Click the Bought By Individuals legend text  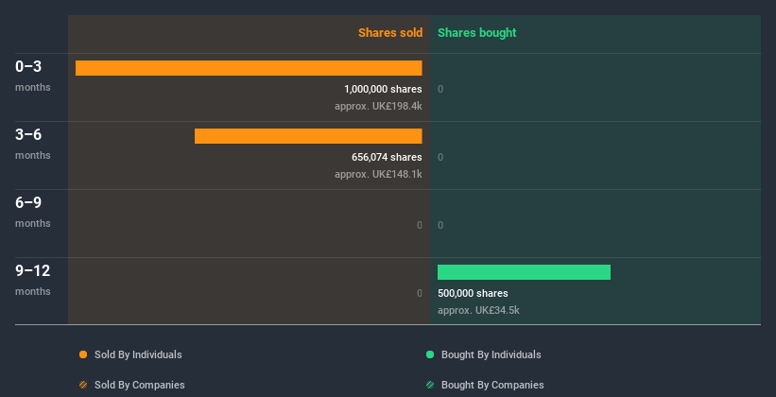(491, 354)
